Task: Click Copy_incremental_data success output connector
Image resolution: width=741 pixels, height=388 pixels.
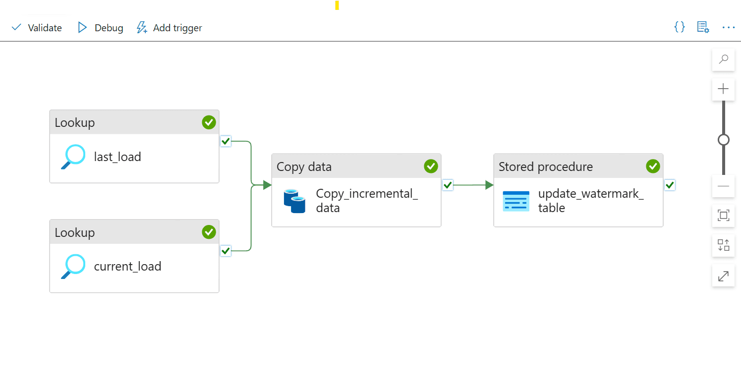Action: click(448, 185)
